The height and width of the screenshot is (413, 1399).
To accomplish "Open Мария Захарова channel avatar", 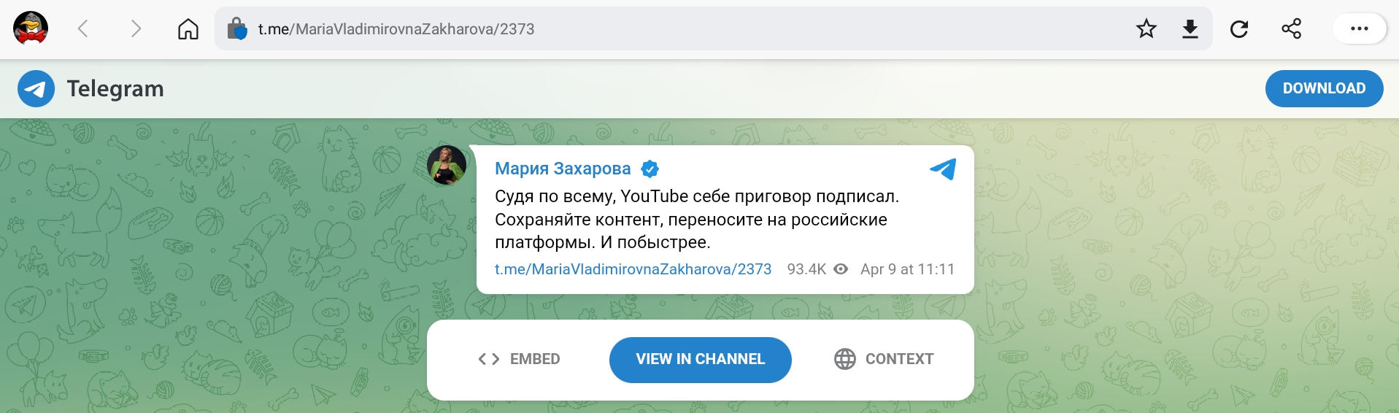I will 447,165.
